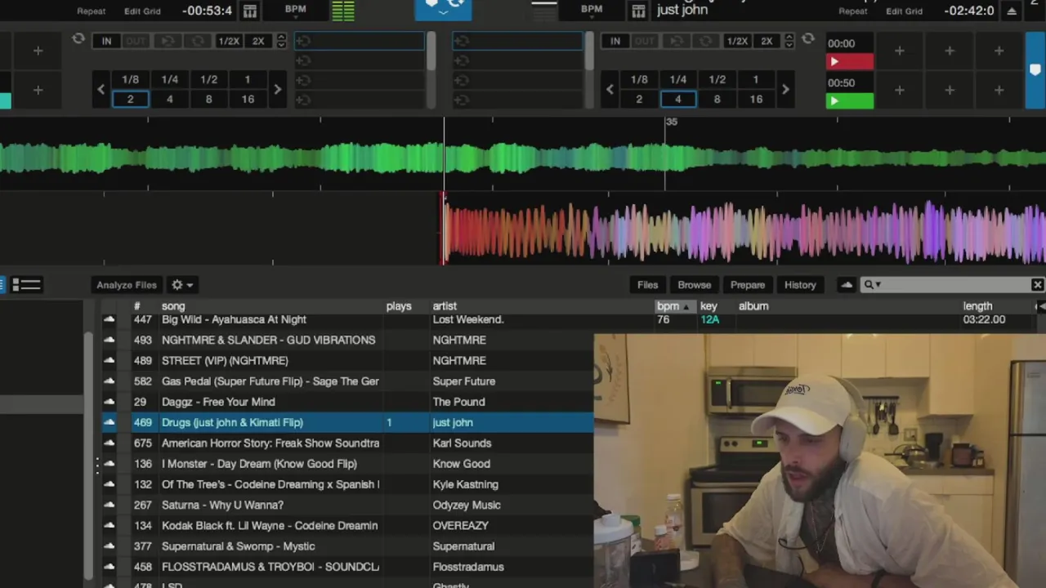The image size is (1046, 588).
Task: Eject track from right deck
Action: pos(1012,11)
